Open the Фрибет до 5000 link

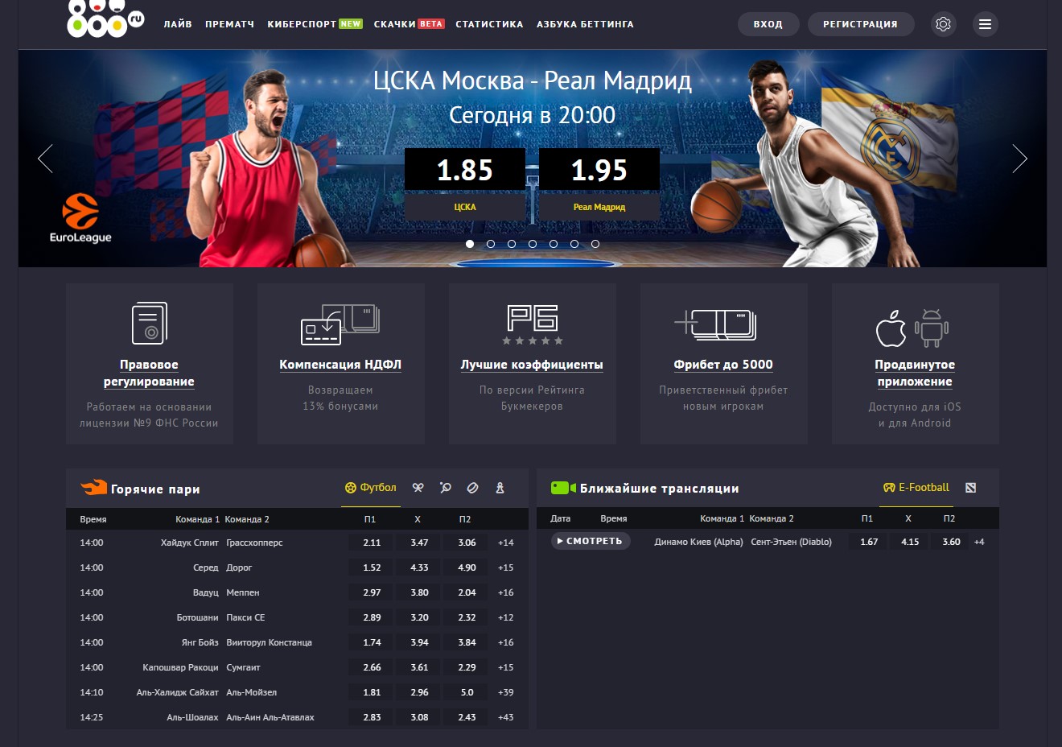click(x=723, y=365)
